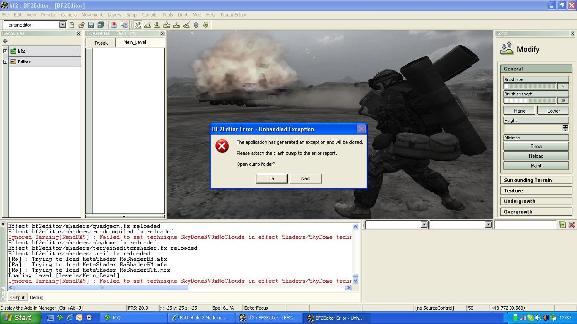The height and width of the screenshot is (324, 577).
Task: Click the Height input field
Action: tap(533, 128)
